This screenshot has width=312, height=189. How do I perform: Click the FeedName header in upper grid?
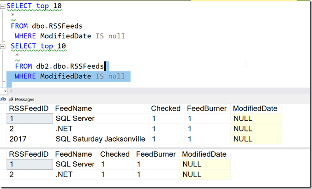pyautogui.click(x=101, y=108)
